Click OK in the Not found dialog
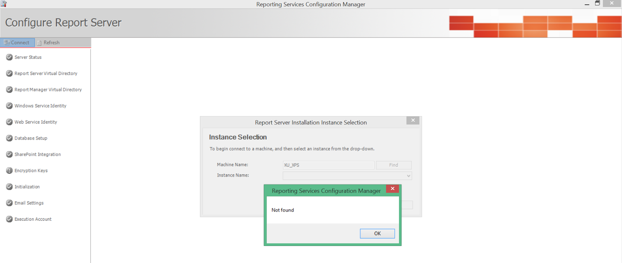Image resolution: width=622 pixels, height=263 pixels. pyautogui.click(x=377, y=233)
